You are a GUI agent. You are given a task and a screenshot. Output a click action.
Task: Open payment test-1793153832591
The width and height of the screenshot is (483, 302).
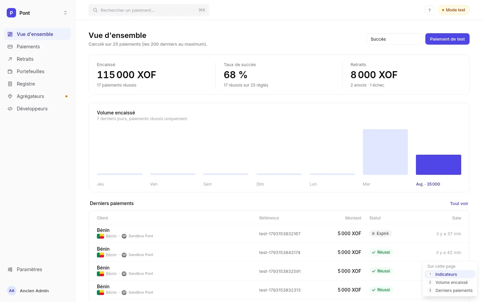(x=279, y=271)
